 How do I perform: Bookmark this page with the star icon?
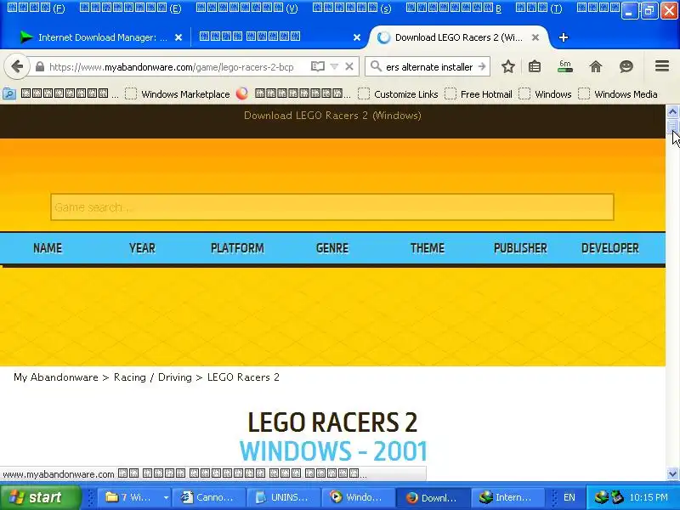point(507,67)
